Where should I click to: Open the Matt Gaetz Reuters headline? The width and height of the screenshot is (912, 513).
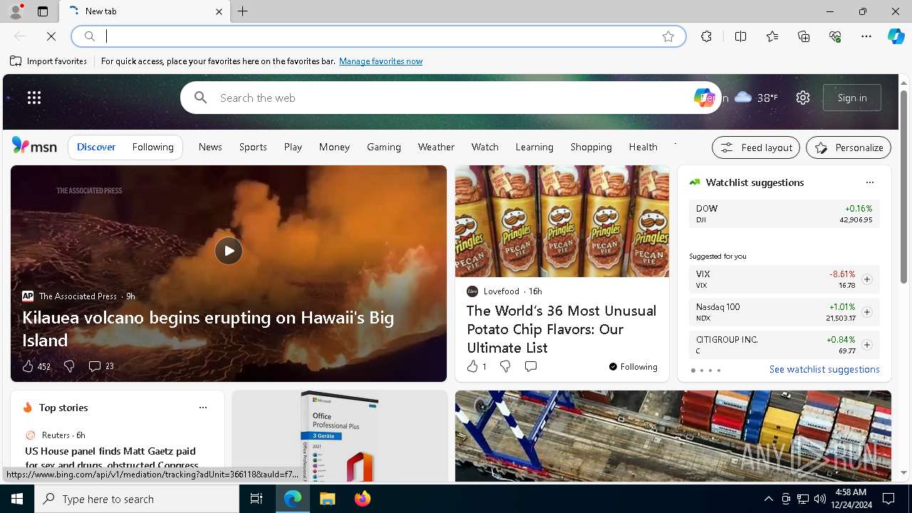110,458
